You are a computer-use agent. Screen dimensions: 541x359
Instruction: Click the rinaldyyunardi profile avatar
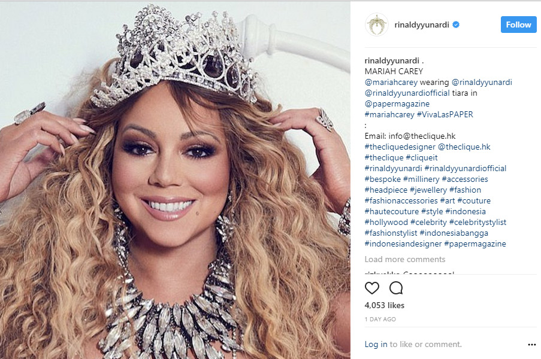pyautogui.click(x=376, y=25)
